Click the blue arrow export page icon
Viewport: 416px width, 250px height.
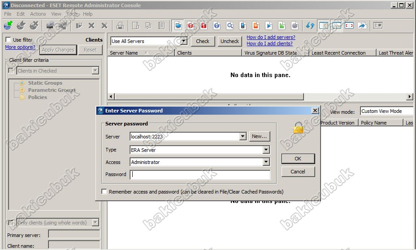362,26
